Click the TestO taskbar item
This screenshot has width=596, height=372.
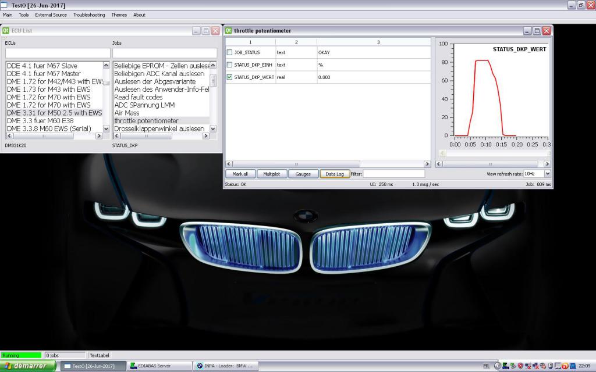[x=93, y=366]
